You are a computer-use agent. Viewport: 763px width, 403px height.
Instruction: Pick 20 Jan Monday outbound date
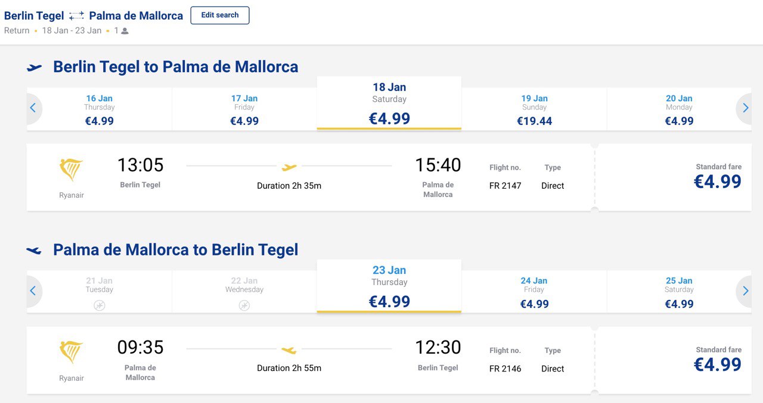pos(679,110)
